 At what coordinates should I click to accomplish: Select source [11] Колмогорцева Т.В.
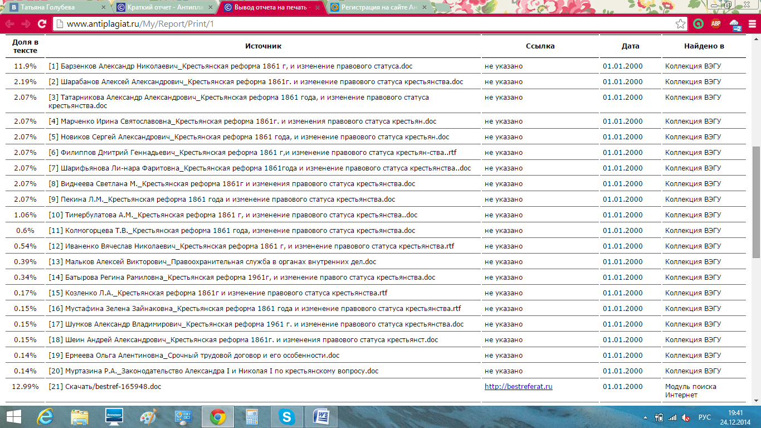point(232,230)
